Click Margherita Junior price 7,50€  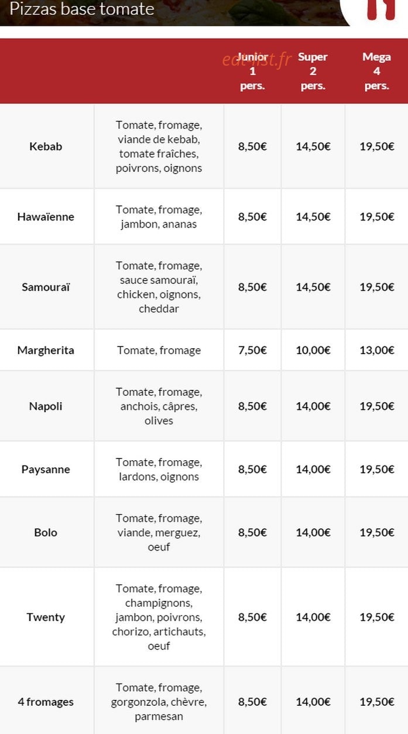(252, 350)
